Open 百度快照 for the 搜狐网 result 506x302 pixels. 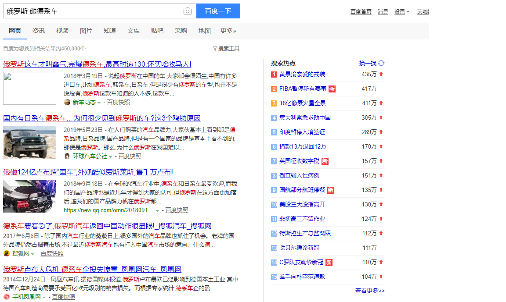[52, 254]
